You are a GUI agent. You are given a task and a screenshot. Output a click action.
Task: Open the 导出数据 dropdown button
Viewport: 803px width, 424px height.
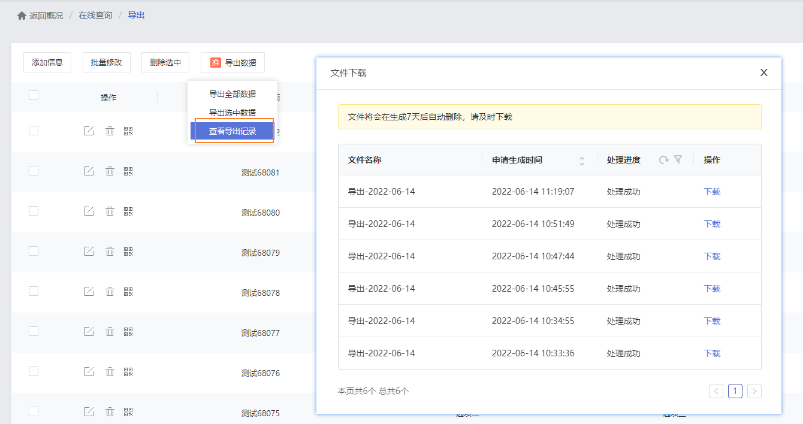pos(233,62)
